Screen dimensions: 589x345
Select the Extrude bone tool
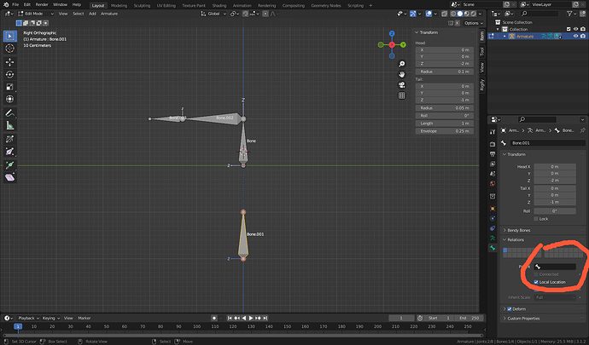point(9,165)
